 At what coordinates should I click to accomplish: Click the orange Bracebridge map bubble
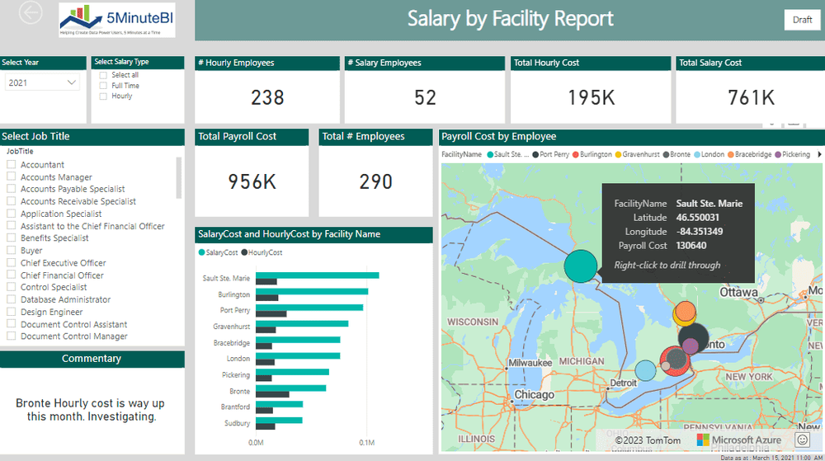[x=685, y=311]
